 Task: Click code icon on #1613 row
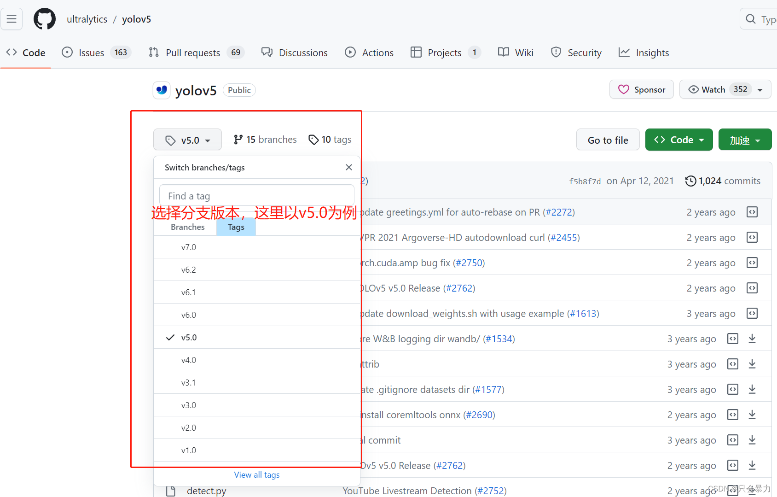coord(752,313)
